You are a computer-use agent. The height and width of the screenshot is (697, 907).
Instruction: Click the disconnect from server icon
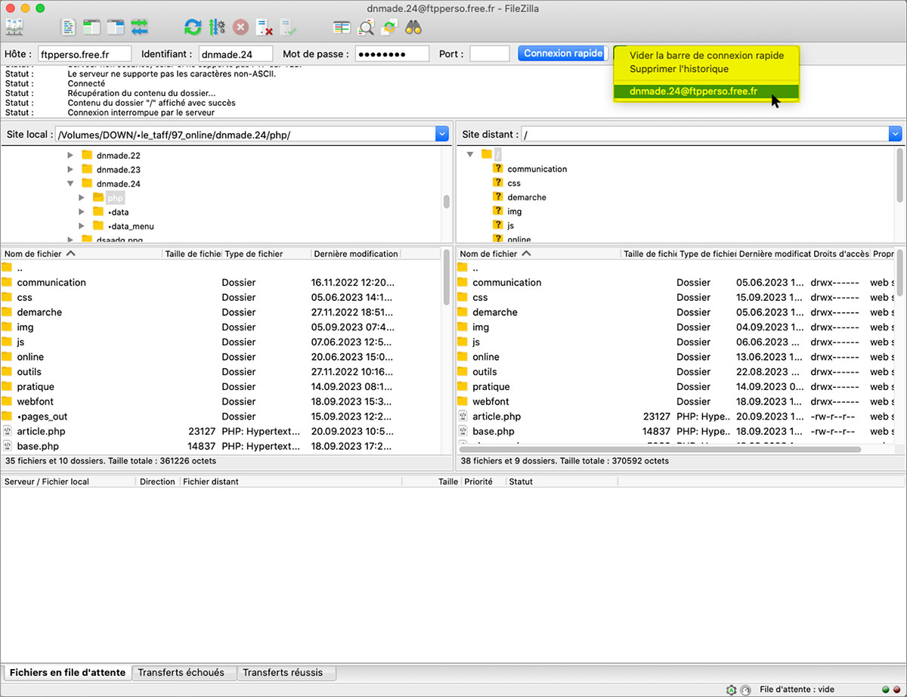click(x=264, y=28)
